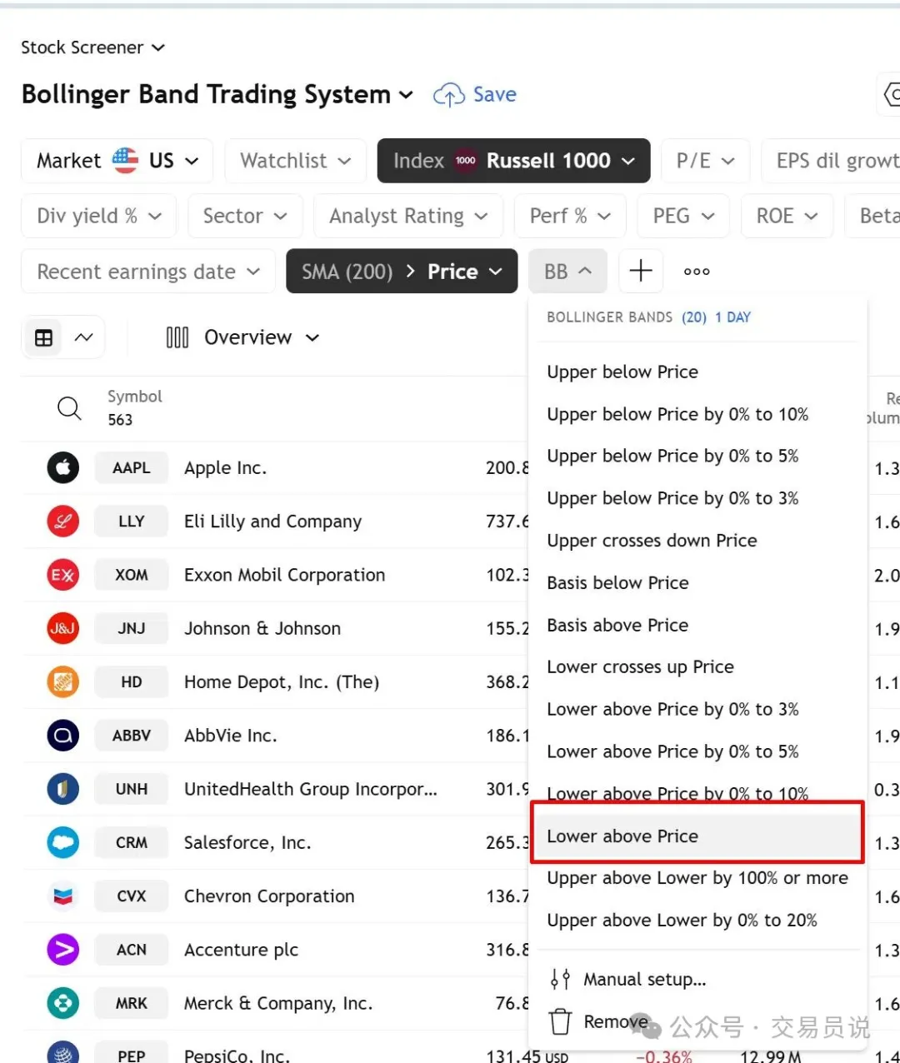The height and width of the screenshot is (1063, 900).
Task: Select Upper below Price option
Action: [x=622, y=372]
